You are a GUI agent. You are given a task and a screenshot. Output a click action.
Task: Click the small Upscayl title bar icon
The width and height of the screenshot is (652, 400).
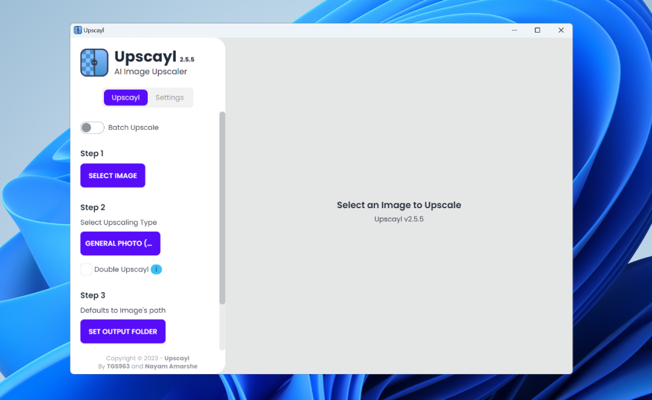point(78,30)
